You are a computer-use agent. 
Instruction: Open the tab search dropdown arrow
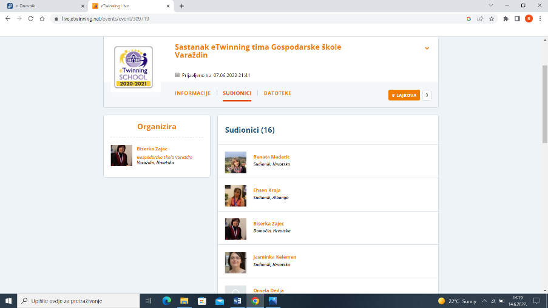coord(491,5)
